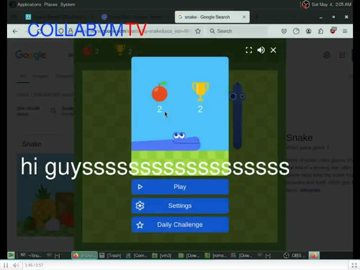This screenshot has width=360, height=270.
Task: Click the fruit image thumbnail under Snake
Action: pyautogui.click(x=45, y=195)
